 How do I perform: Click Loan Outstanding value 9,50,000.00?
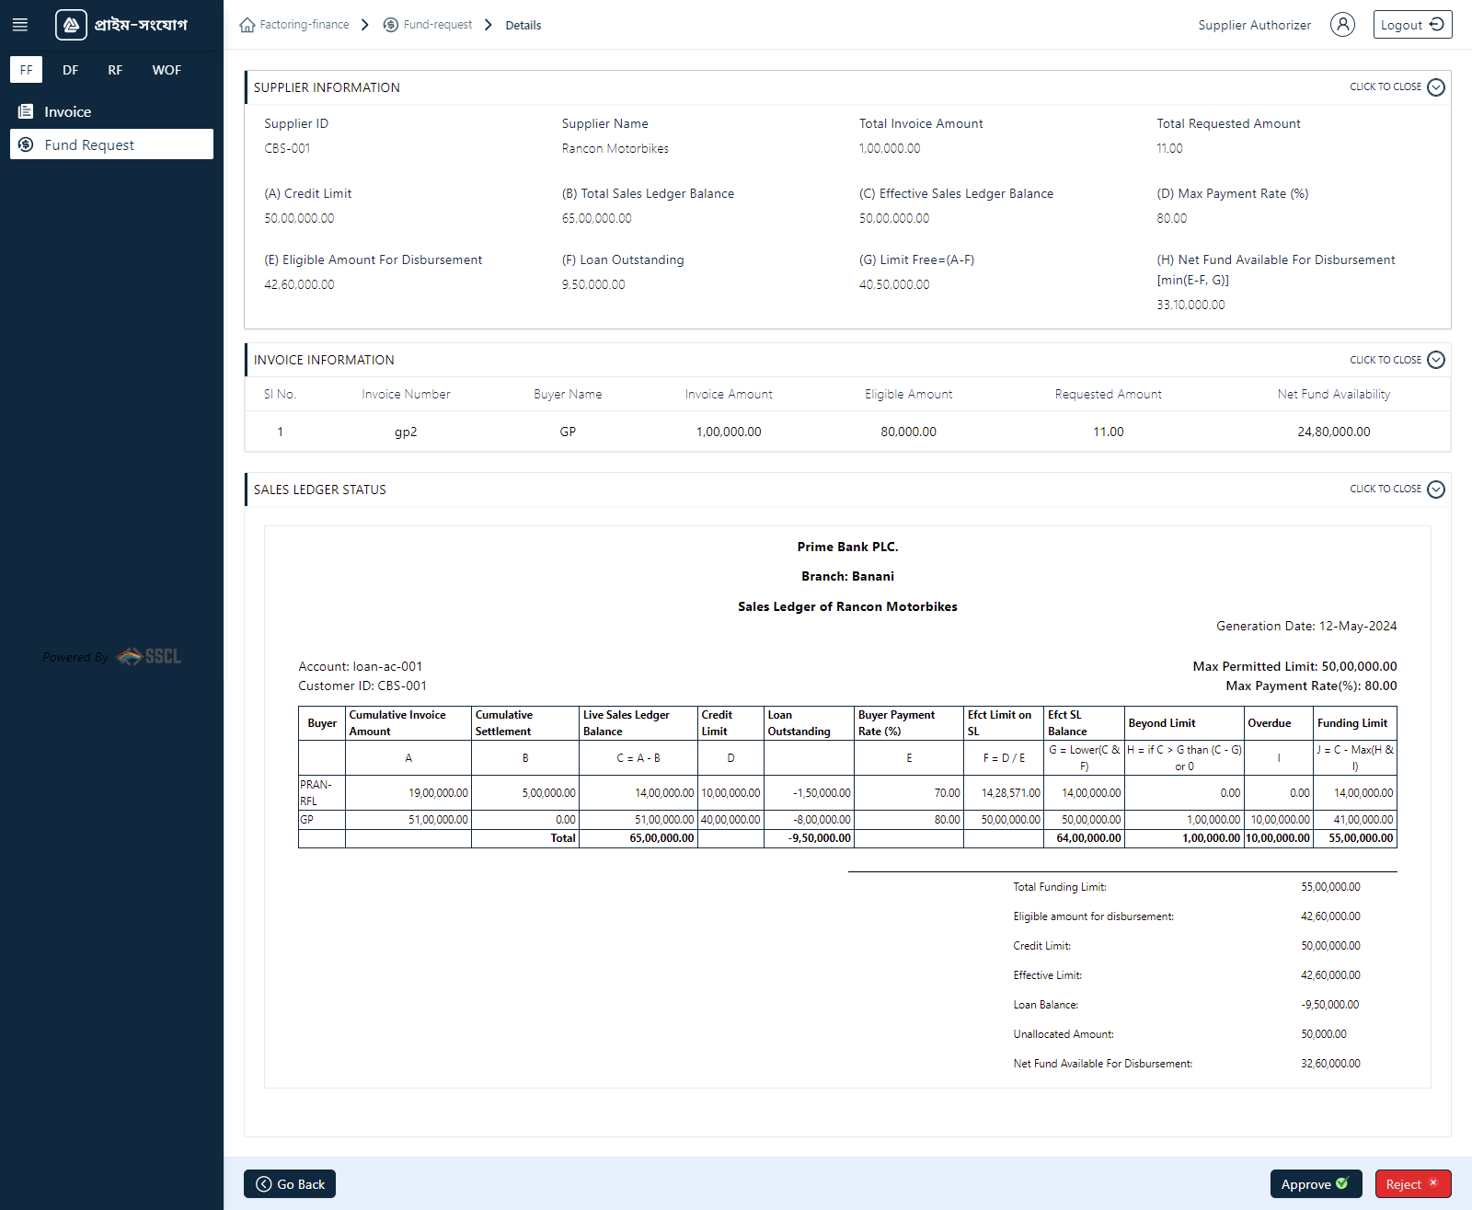593,284
